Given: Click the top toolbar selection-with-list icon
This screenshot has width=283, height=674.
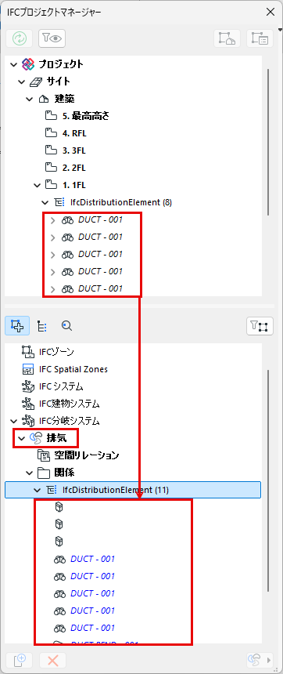Looking at the screenshot, I should 260,38.
